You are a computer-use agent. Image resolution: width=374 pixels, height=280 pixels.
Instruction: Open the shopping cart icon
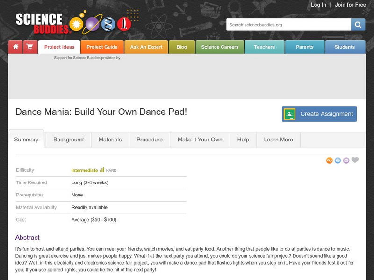pyautogui.click(x=29, y=47)
